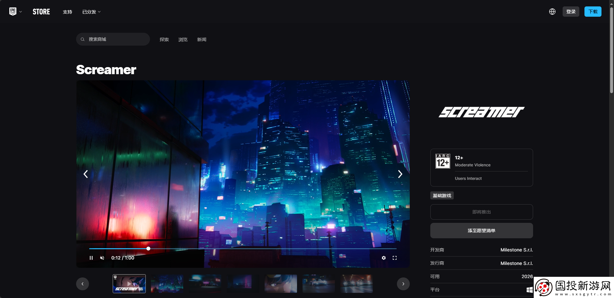Select the seventh thumbnail, orange-lit tunnel race

(356, 284)
